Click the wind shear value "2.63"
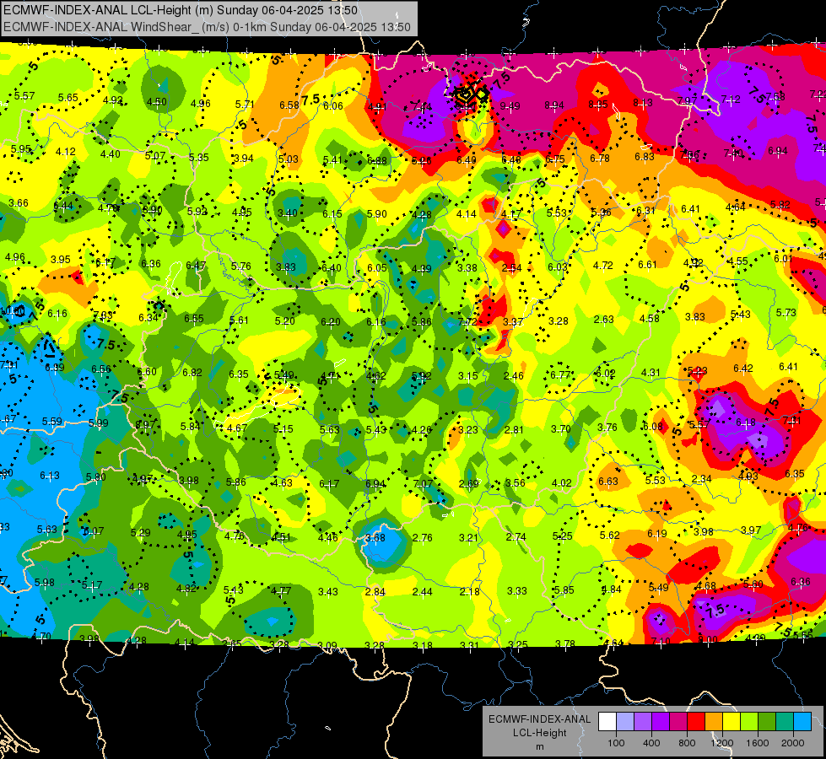This screenshot has width=826, height=759. [x=604, y=319]
